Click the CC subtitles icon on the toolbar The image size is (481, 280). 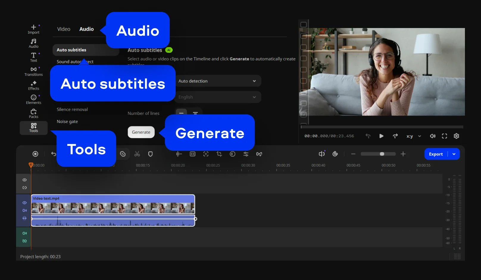coord(193,154)
